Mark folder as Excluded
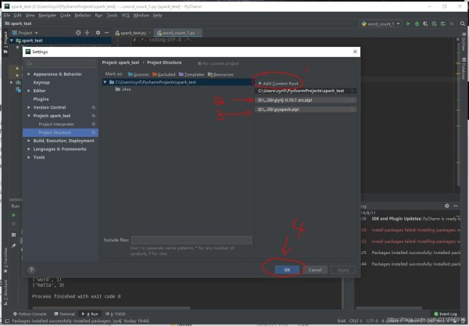 (x=163, y=74)
